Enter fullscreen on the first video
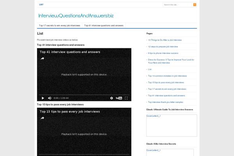The height and width of the screenshot is (156, 234). (x=127, y=98)
